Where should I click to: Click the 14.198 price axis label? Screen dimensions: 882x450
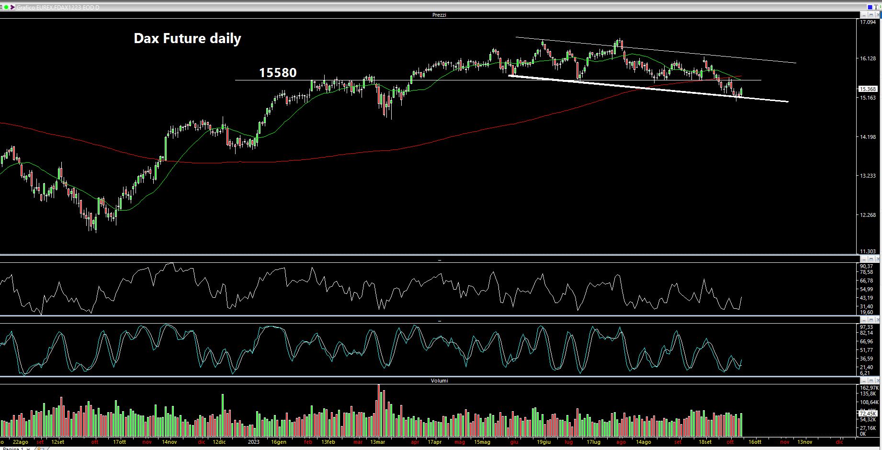coord(868,137)
